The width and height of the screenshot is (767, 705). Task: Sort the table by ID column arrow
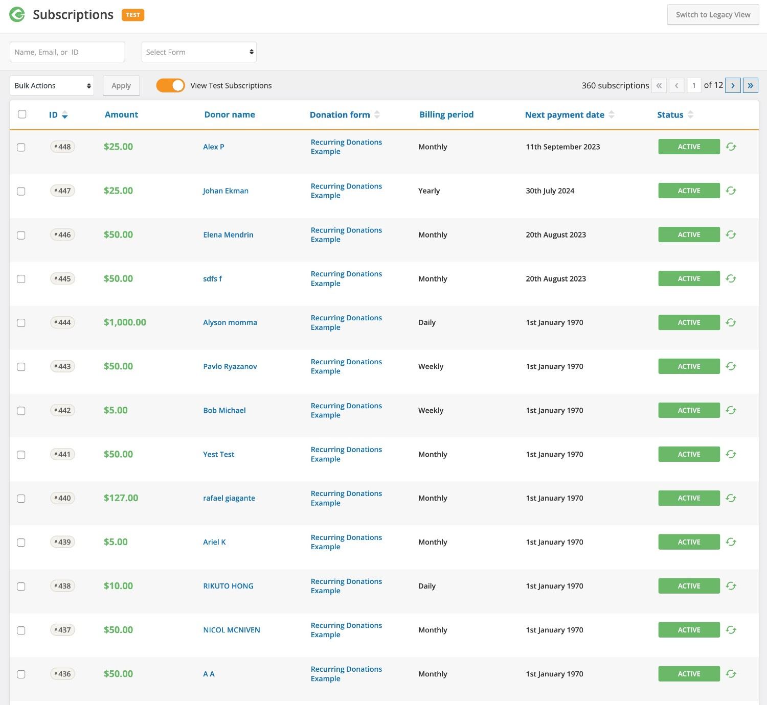[65, 115]
